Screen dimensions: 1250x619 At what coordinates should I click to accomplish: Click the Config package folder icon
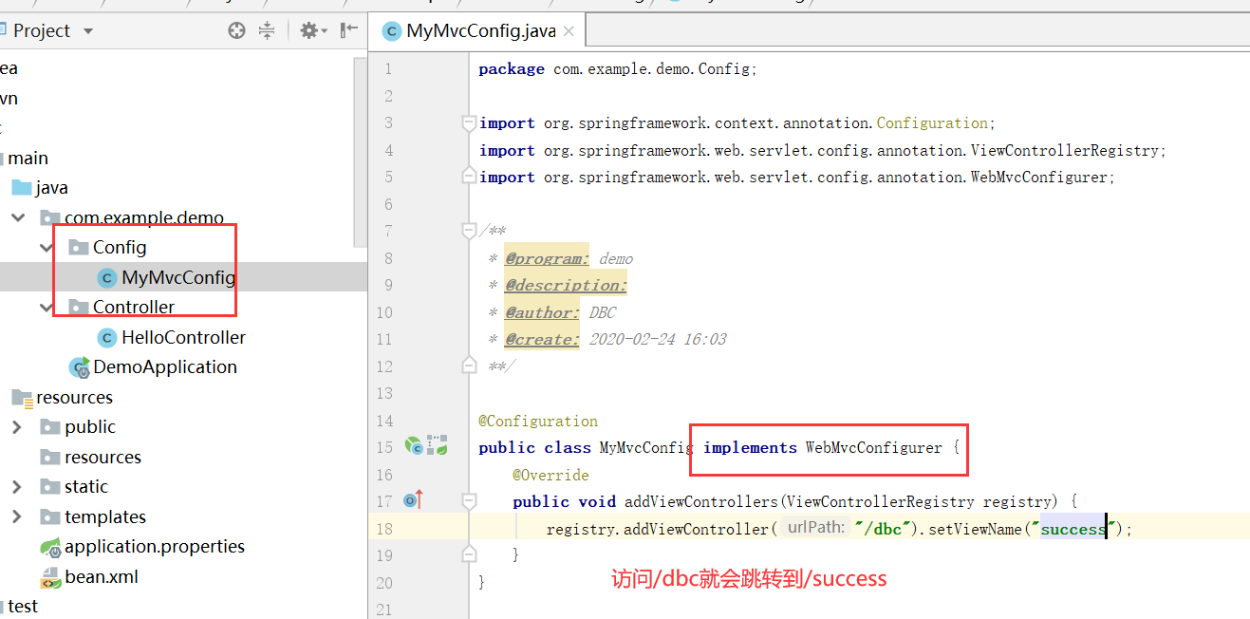(x=79, y=248)
